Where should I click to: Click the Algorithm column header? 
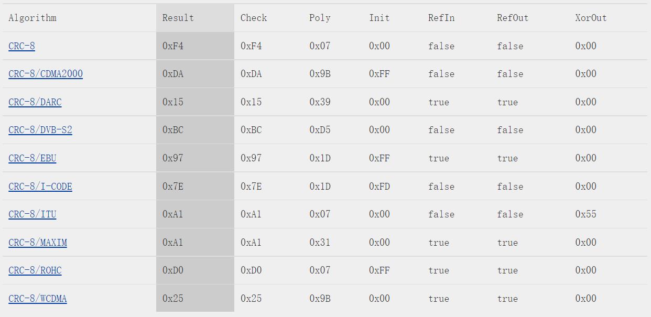tap(32, 18)
